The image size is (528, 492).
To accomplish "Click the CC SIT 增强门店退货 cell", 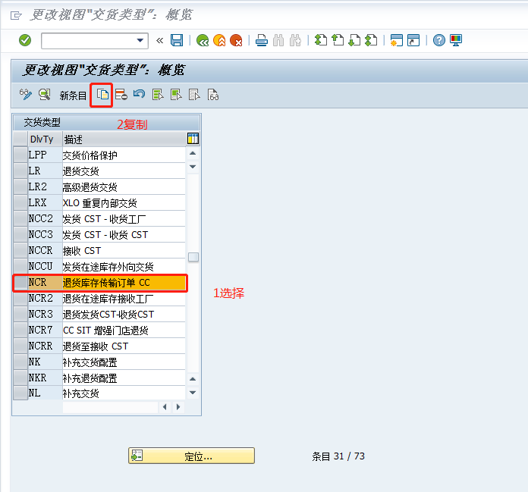I will point(124,330).
